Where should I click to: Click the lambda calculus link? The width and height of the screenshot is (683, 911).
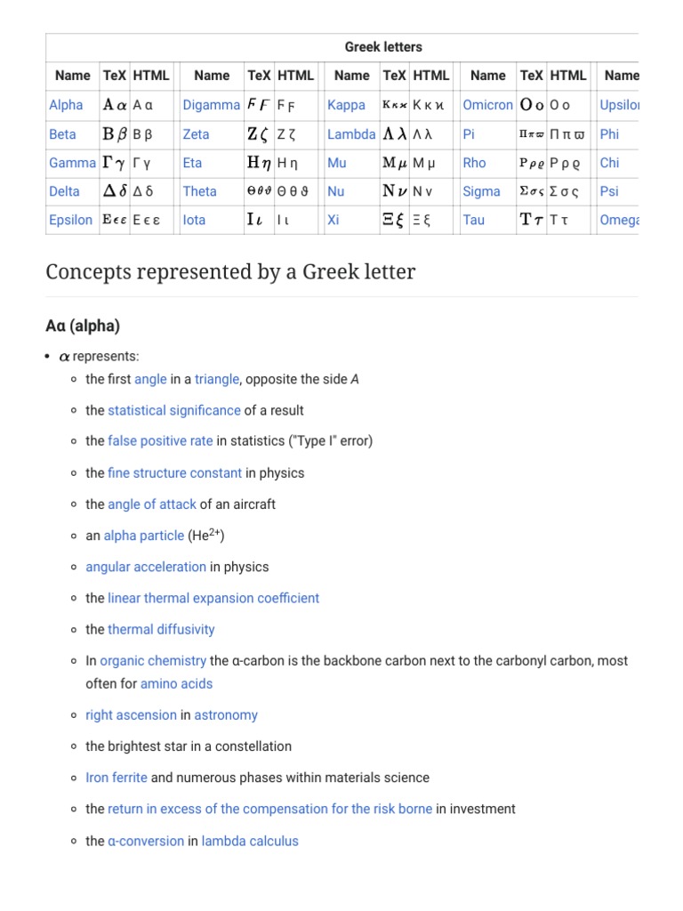250,841
